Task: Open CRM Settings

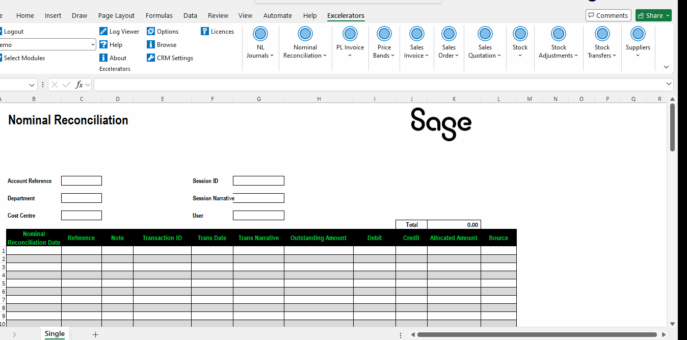Action: pyautogui.click(x=170, y=58)
